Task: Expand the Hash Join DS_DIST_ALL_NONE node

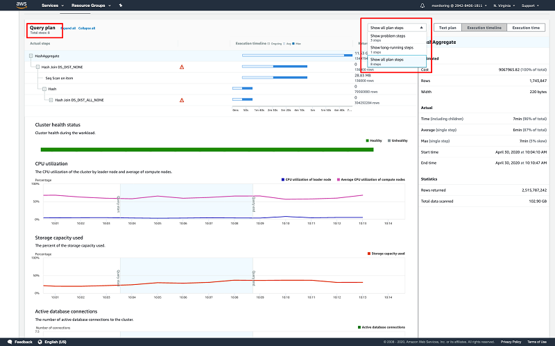Action: [x=51, y=100]
